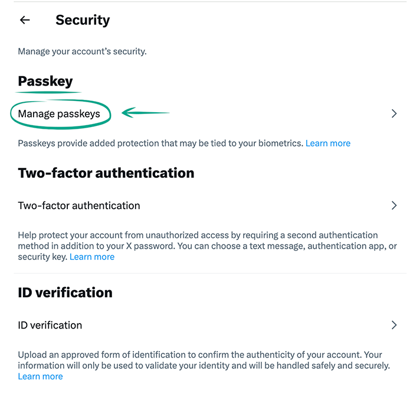Open Learn more under ID verification description
The height and width of the screenshot is (400, 413).
point(40,376)
